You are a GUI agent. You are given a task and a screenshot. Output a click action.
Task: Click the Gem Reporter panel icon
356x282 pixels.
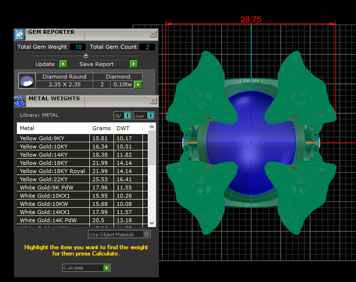pyautogui.click(x=19, y=34)
